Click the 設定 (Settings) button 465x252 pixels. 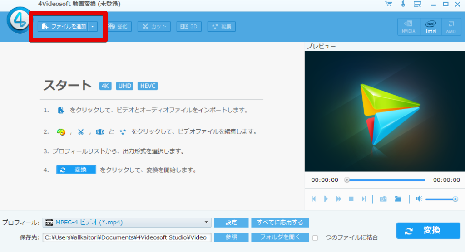(231, 223)
